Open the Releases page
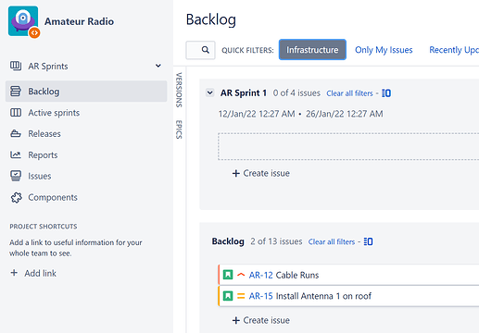The width and height of the screenshot is (479, 333). (44, 134)
